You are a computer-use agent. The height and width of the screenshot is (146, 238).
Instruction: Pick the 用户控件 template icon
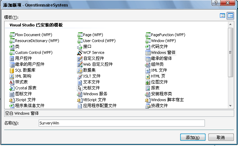(12, 59)
